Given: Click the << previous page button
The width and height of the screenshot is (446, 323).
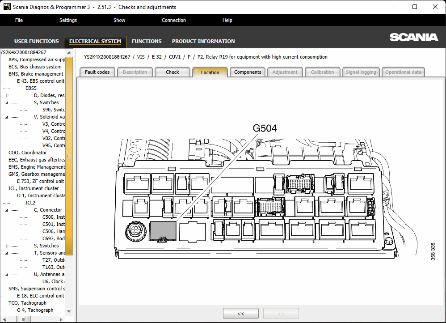Looking at the screenshot, I should click(x=240, y=313).
